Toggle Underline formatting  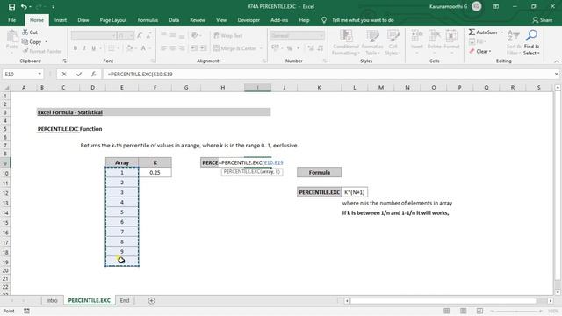pos(94,48)
